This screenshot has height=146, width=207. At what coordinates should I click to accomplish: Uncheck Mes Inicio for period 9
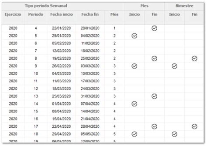[134, 66]
